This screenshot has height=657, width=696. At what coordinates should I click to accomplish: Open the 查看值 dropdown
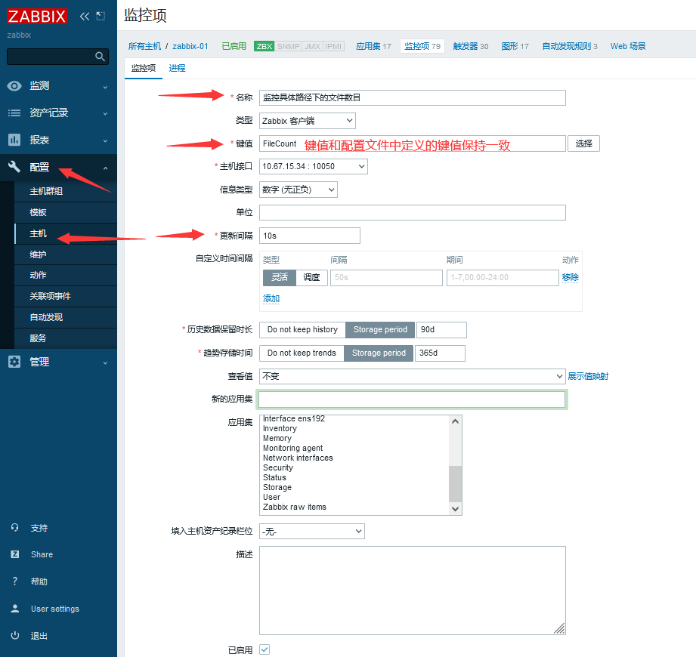pyautogui.click(x=413, y=376)
